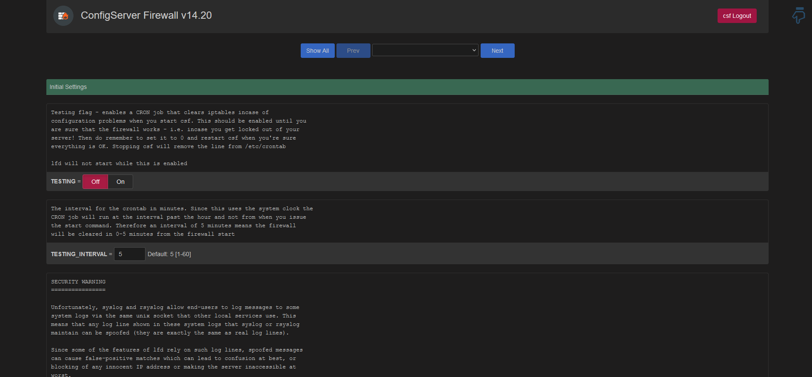812x377 pixels.
Task: Set TESTING to On
Action: coord(120,182)
